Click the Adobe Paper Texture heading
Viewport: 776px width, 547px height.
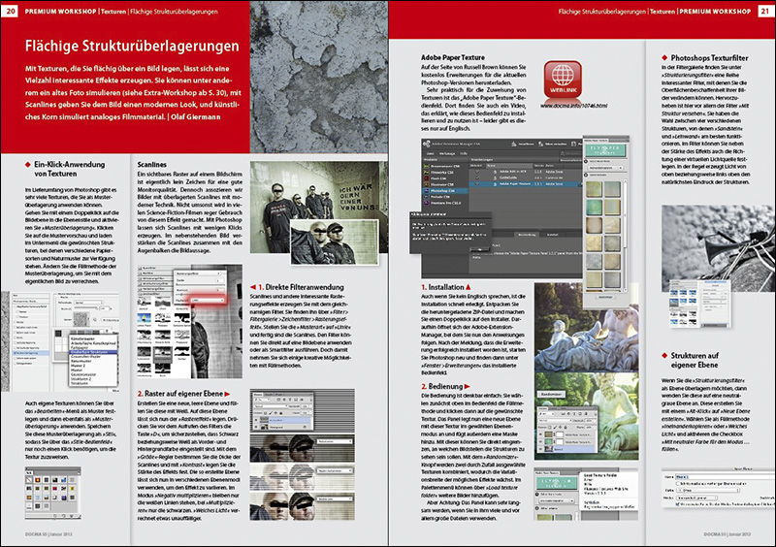[x=453, y=57]
